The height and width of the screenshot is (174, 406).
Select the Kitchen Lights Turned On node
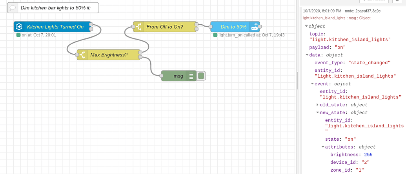pyautogui.click(x=52, y=27)
